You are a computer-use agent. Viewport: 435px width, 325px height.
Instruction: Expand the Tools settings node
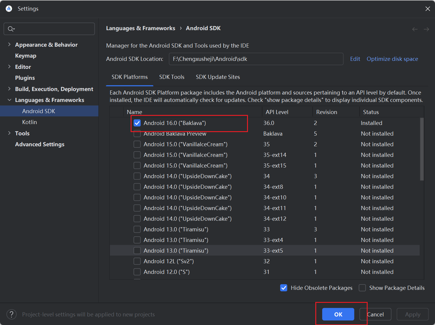point(9,133)
